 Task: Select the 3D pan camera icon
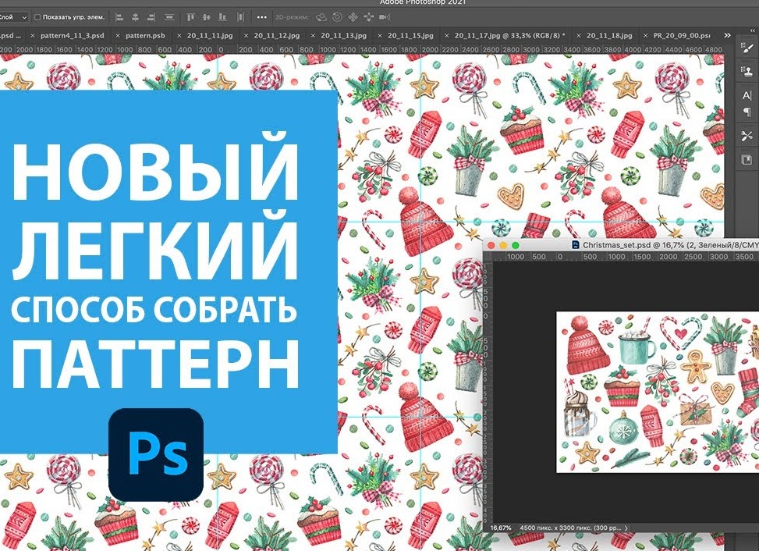pos(353,17)
